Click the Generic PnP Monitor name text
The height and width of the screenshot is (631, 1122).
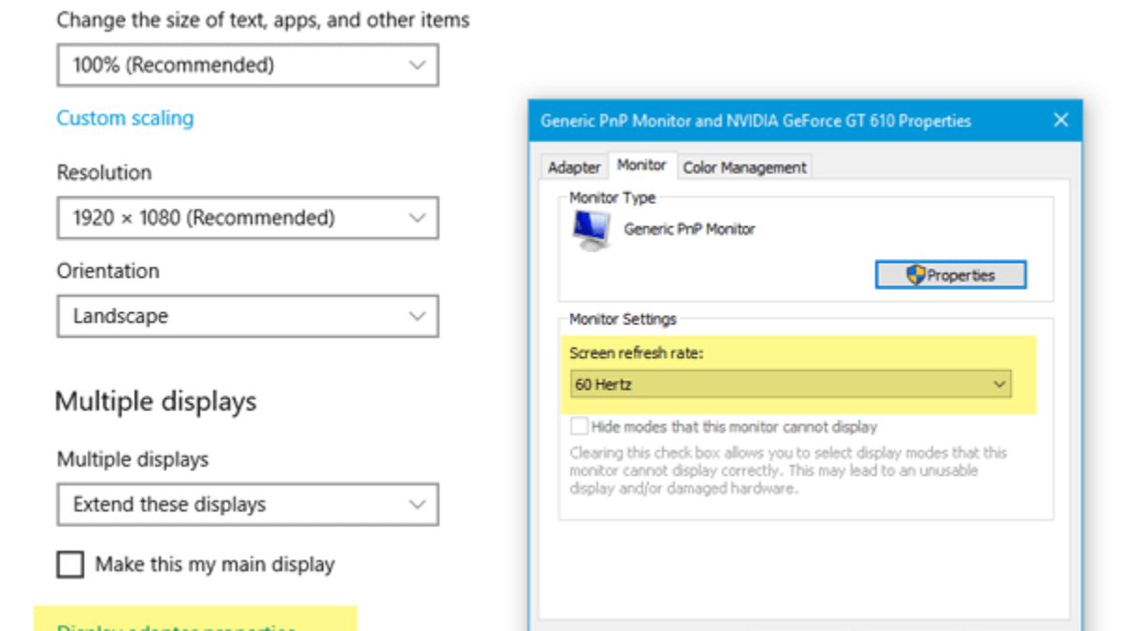pos(689,229)
